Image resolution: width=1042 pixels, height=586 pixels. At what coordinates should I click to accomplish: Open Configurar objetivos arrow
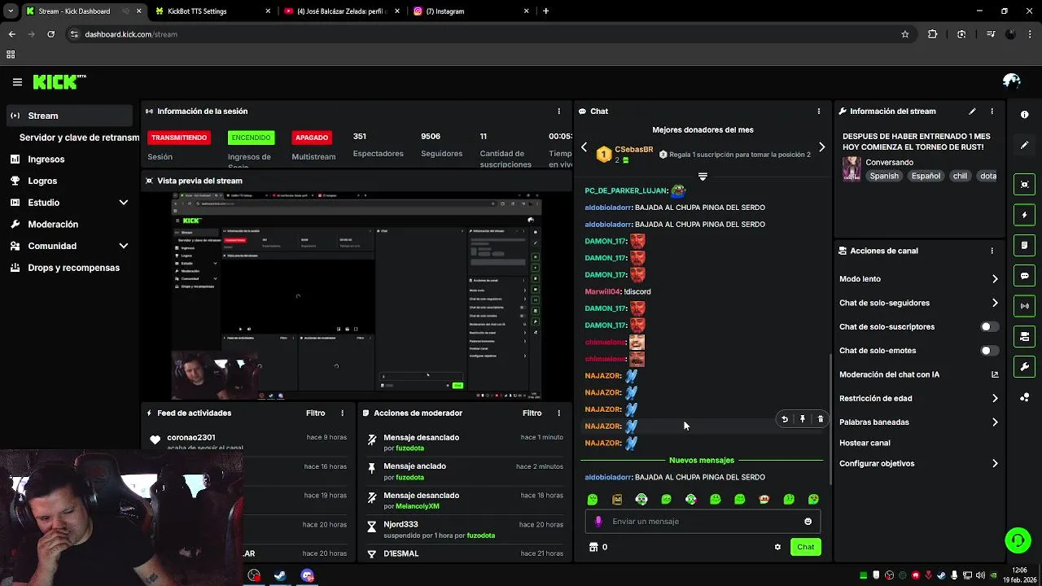(x=995, y=464)
